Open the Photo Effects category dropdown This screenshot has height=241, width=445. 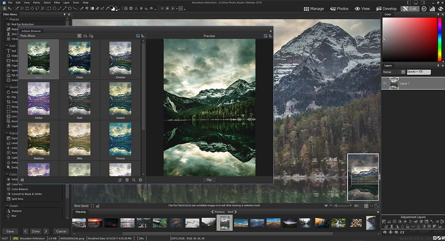coord(79,36)
